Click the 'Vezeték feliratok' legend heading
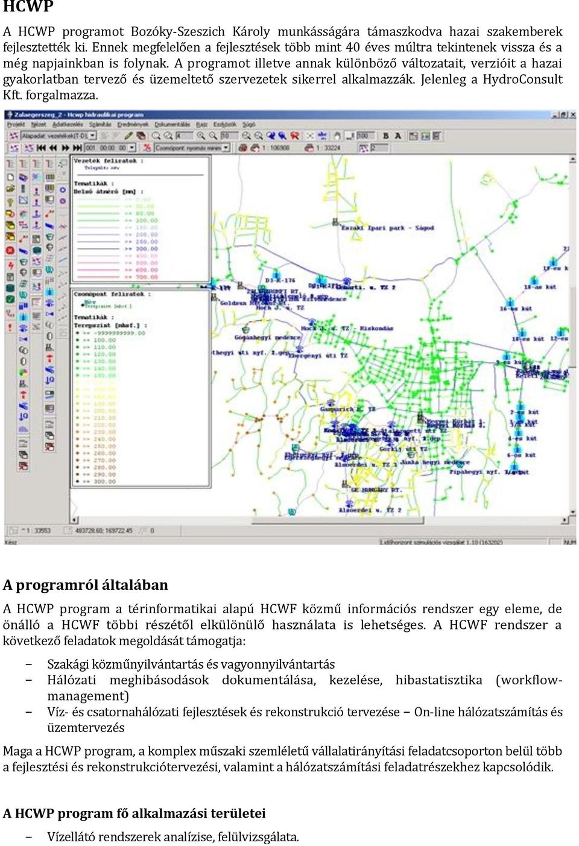The width and height of the screenshot is (579, 846). click(x=109, y=161)
